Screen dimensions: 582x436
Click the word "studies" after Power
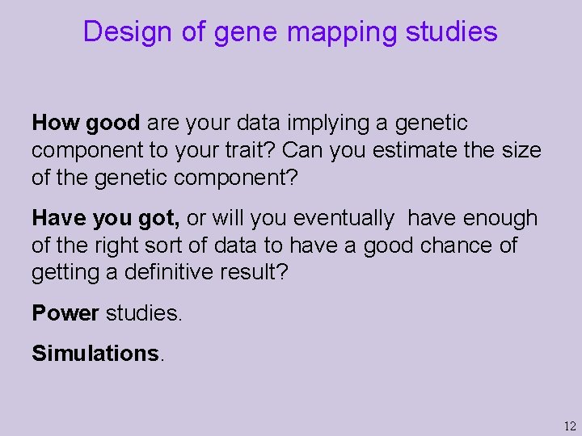143,312
